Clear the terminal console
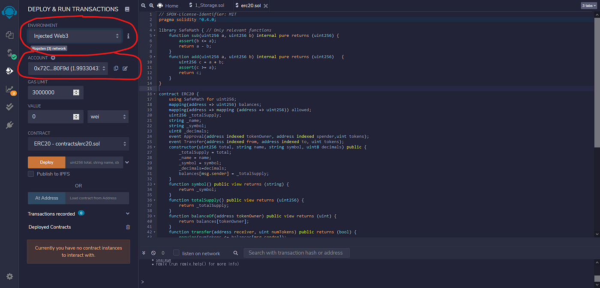The height and width of the screenshot is (288, 600). click(153, 253)
